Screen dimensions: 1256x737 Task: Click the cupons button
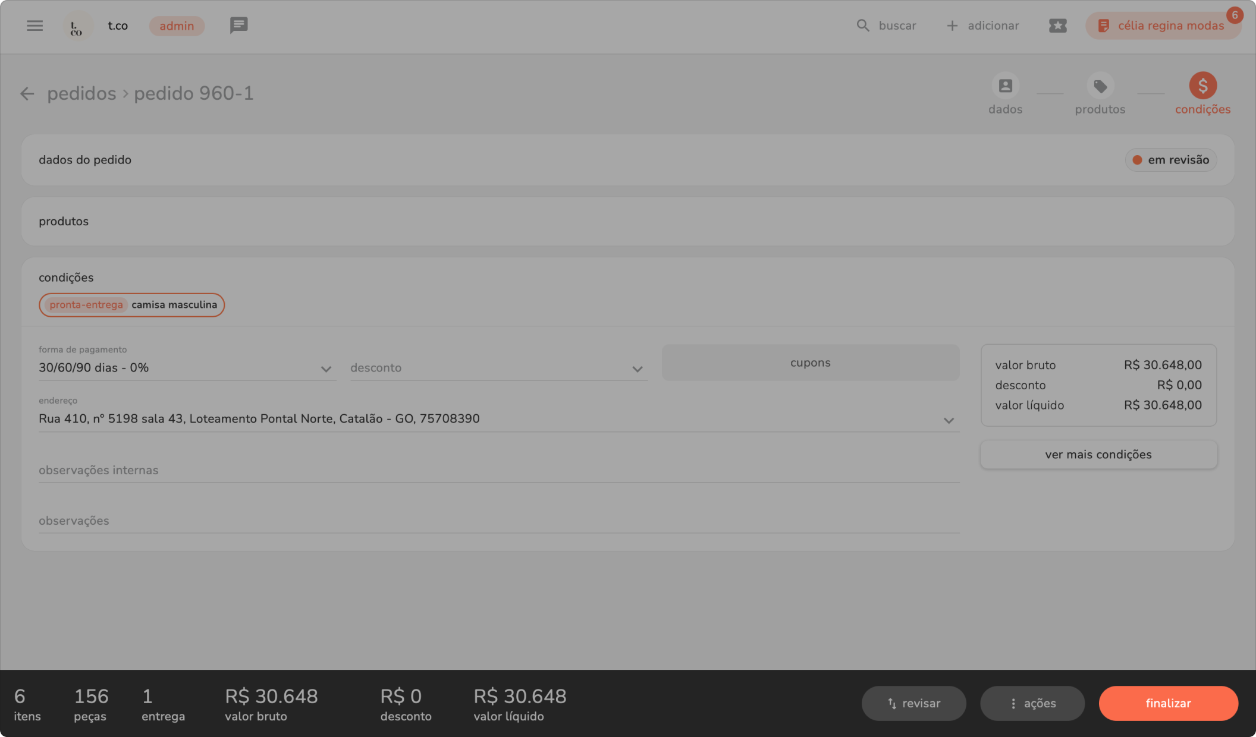point(810,363)
